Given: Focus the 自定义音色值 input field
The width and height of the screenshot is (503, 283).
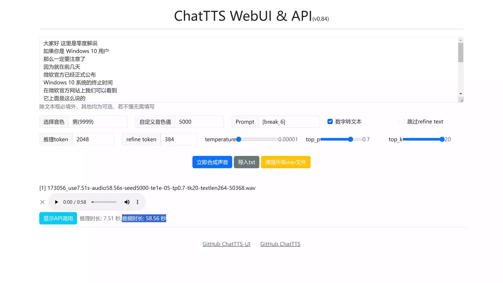Looking at the screenshot, I should pyautogui.click(x=199, y=122).
